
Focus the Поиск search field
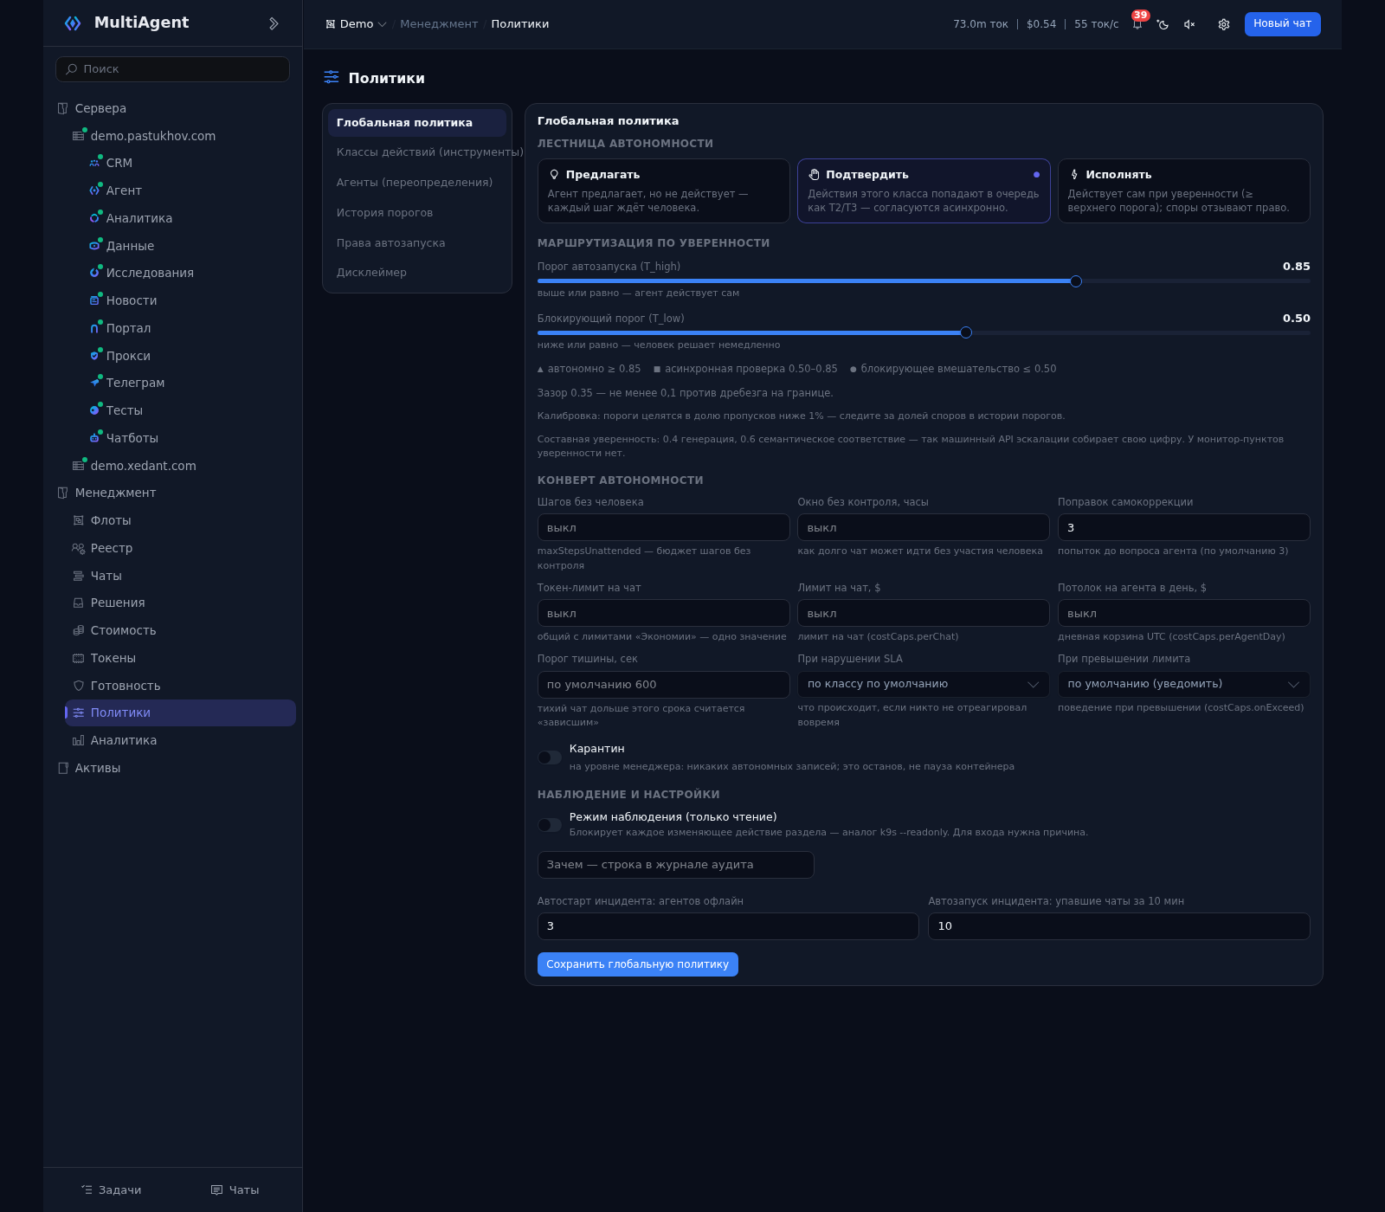(x=173, y=69)
